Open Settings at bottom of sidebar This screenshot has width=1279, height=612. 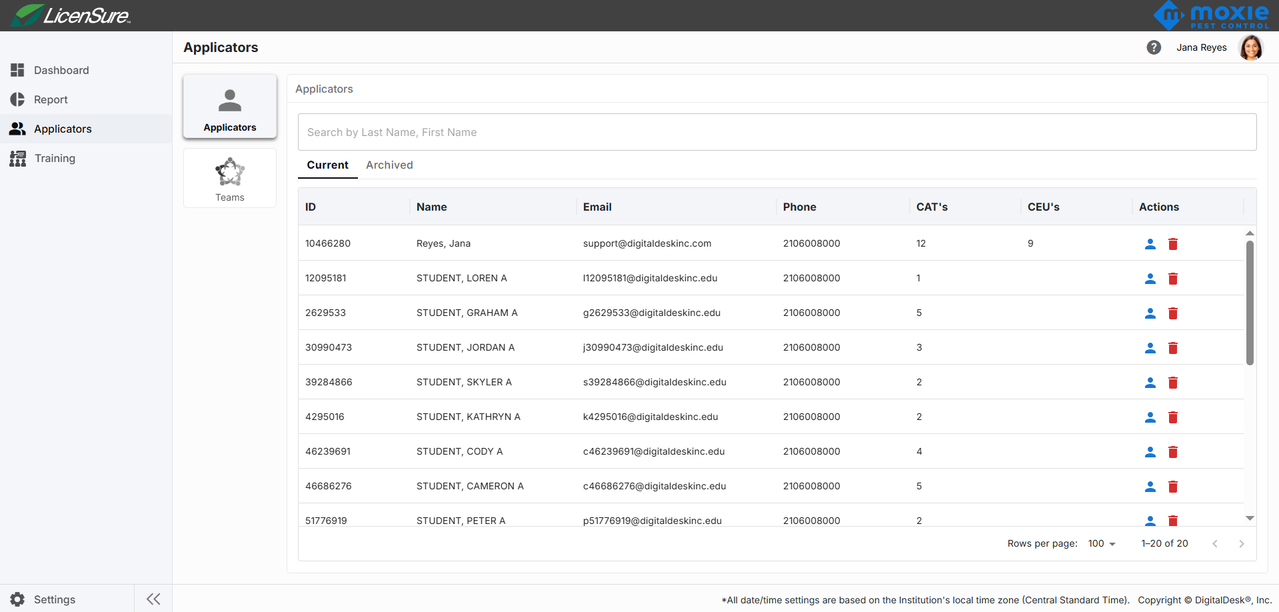click(x=54, y=599)
